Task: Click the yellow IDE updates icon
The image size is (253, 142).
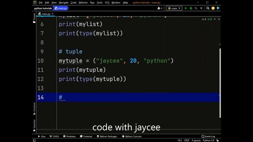Action: pyautogui.click(x=213, y=8)
